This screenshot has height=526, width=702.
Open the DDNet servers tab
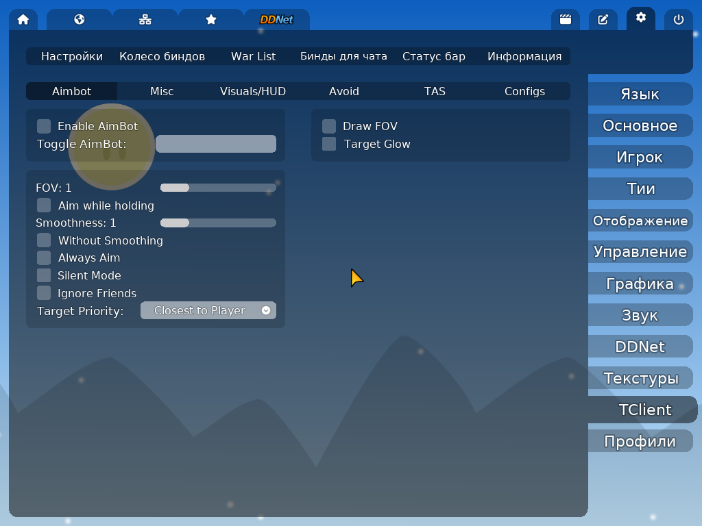coord(277,20)
